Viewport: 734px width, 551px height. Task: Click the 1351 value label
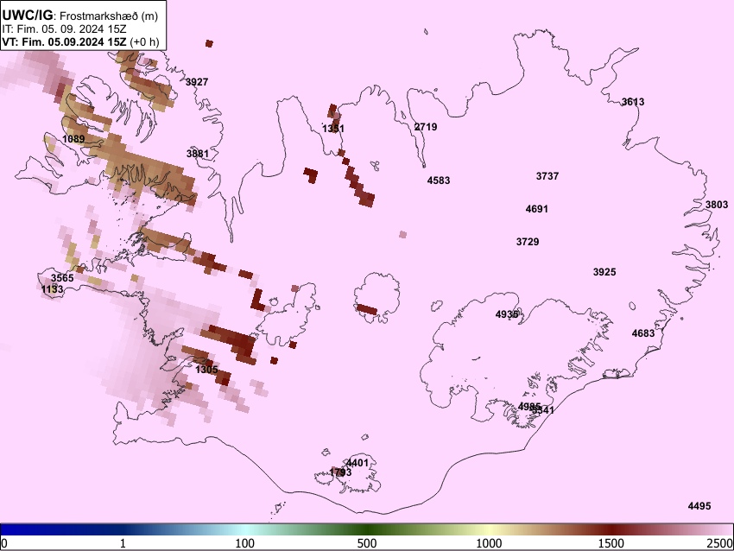pyautogui.click(x=333, y=129)
